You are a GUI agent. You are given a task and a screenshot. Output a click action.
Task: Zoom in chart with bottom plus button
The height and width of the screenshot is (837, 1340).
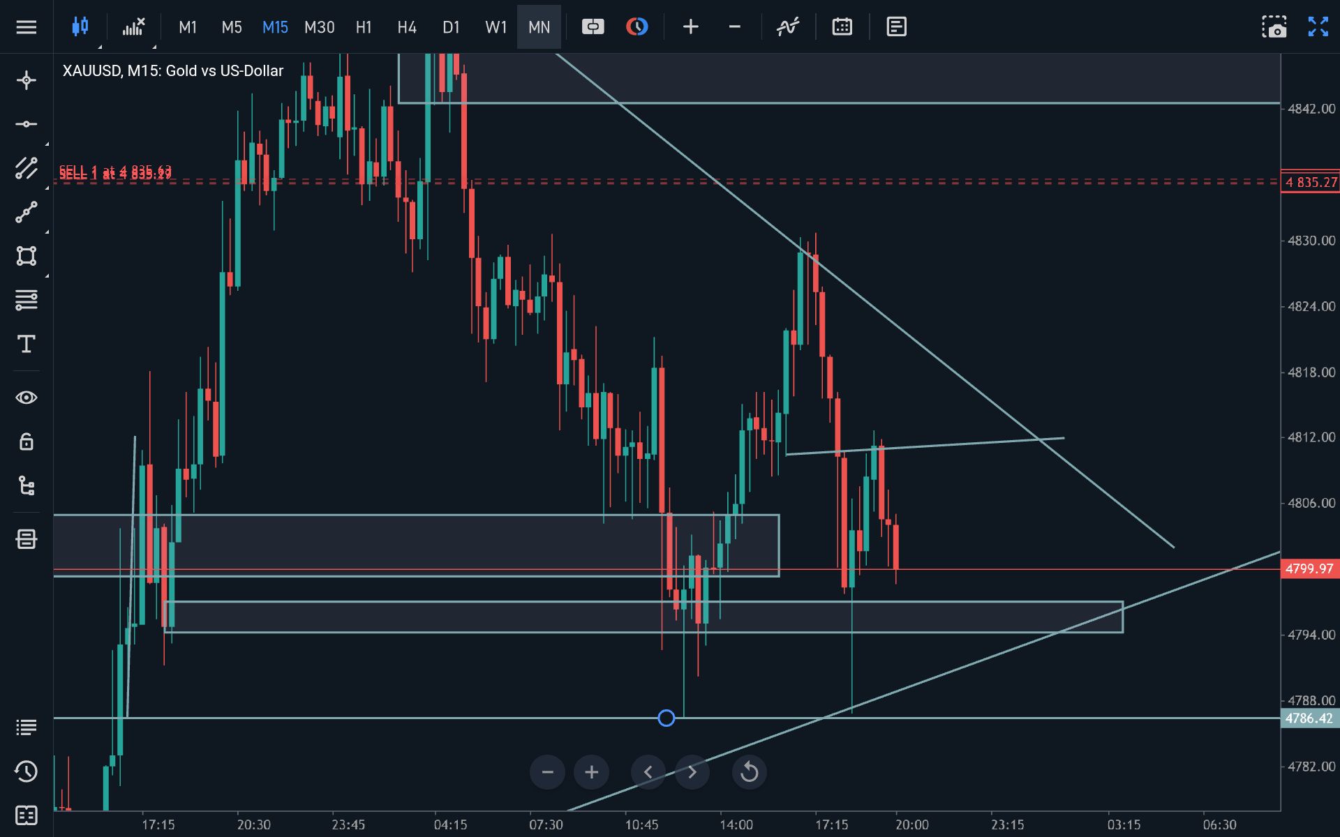pyautogui.click(x=591, y=772)
